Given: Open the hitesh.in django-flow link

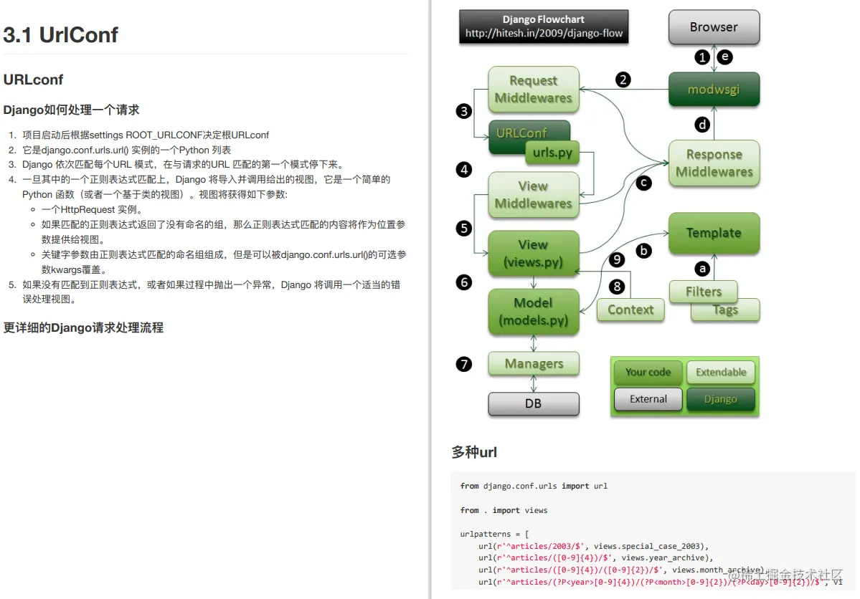Looking at the screenshot, I should tap(543, 32).
